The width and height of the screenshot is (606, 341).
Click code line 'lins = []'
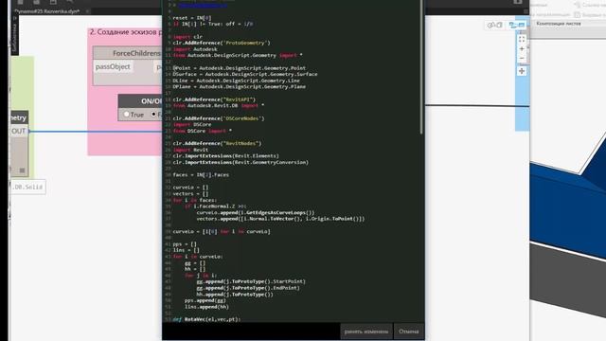point(186,250)
